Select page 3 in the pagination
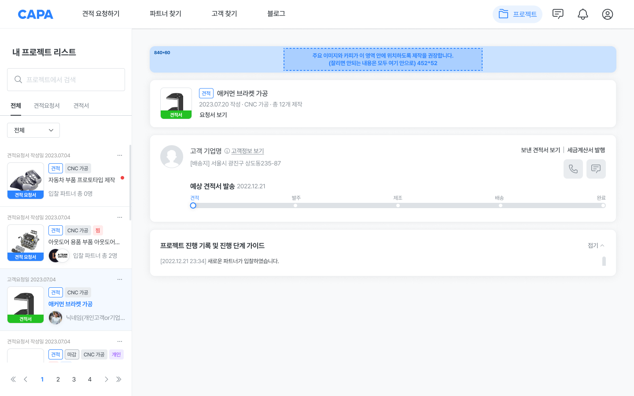This screenshot has width=634, height=396. pos(74,379)
